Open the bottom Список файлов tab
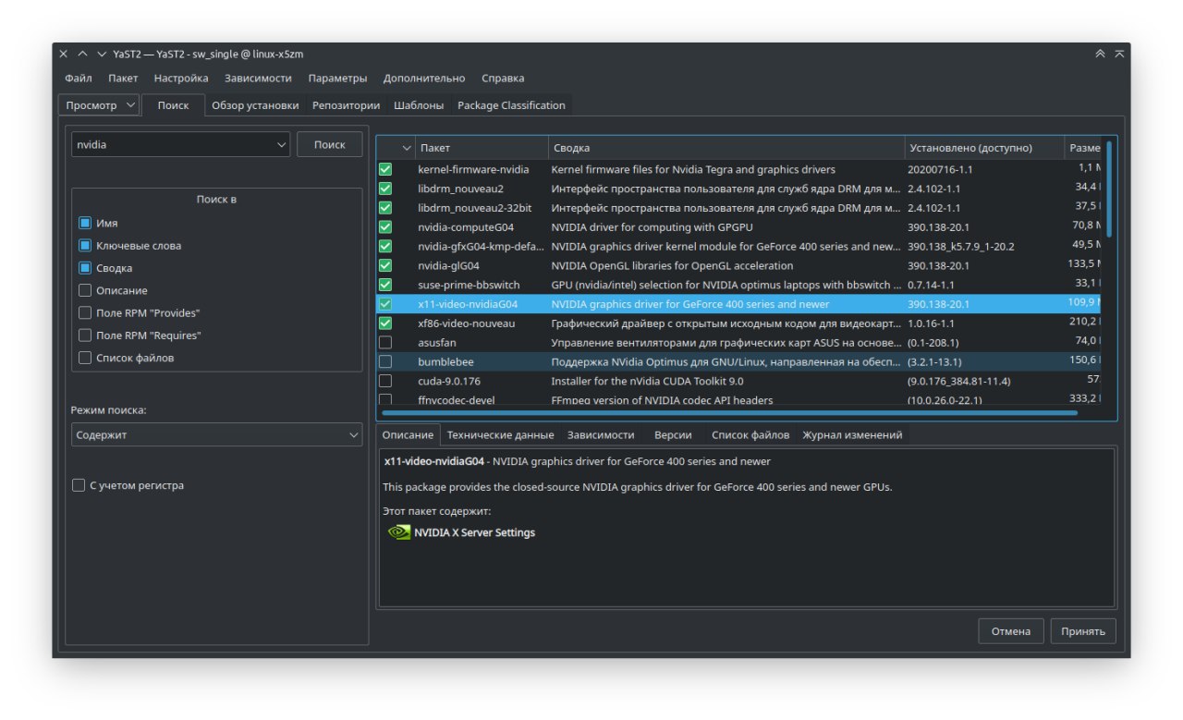Screen dimensions: 1183x720 point(750,434)
